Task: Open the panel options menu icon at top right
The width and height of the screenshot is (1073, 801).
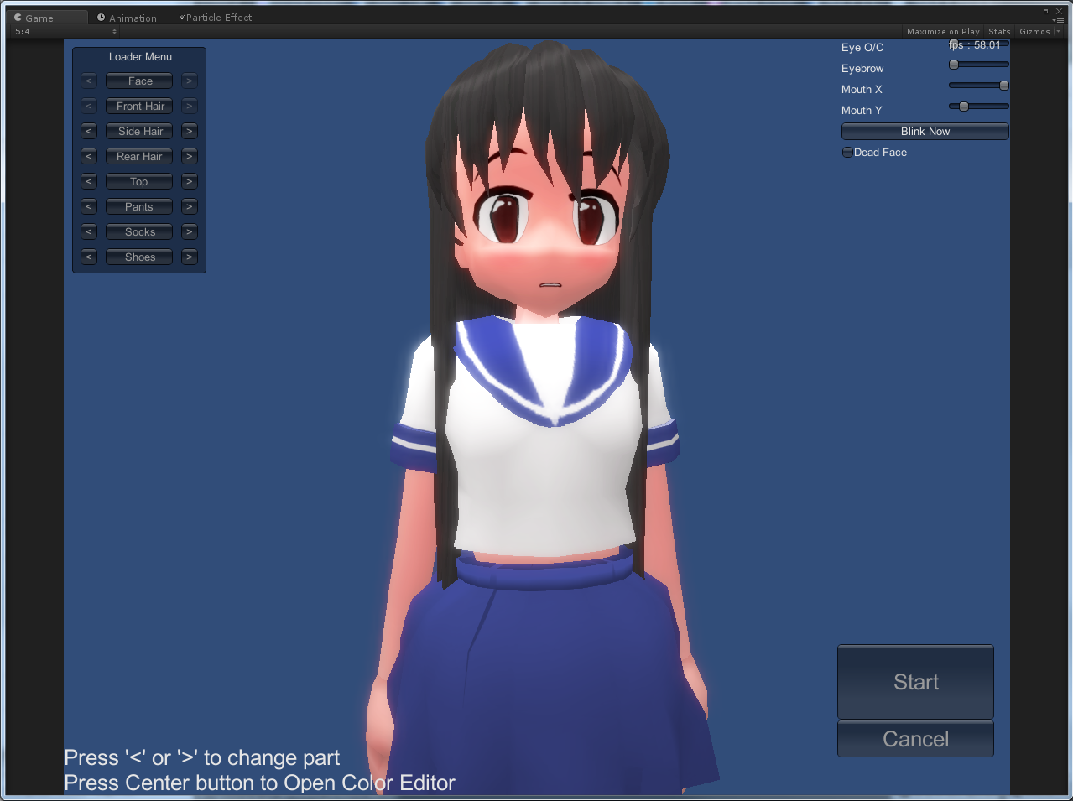Action: pyautogui.click(x=1058, y=19)
